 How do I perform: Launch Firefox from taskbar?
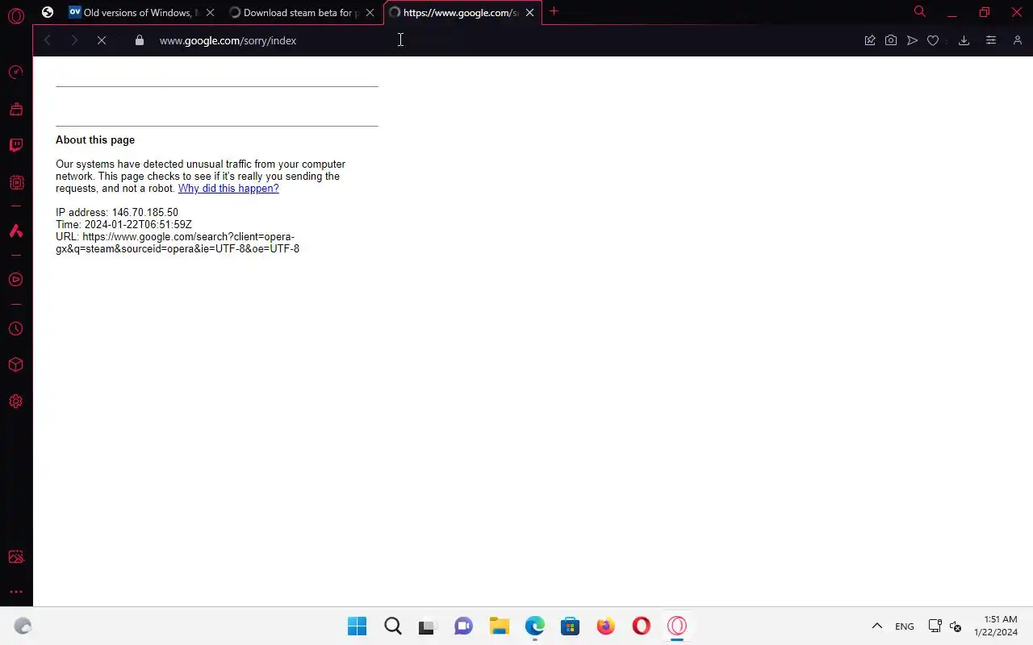pos(606,626)
